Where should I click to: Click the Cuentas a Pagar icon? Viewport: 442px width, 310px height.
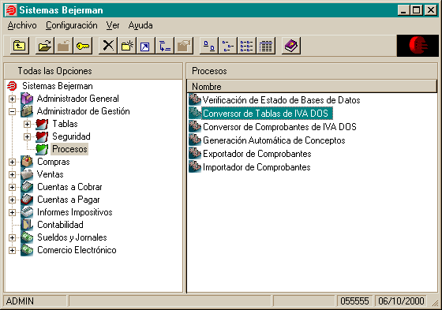click(27, 200)
